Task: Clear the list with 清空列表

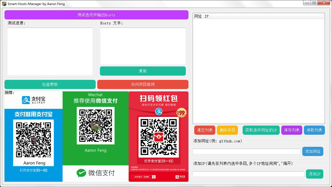Action: (x=205, y=130)
